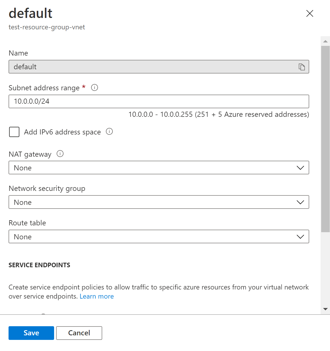
Task: Copy the subnet name to clipboard
Action: 302,67
